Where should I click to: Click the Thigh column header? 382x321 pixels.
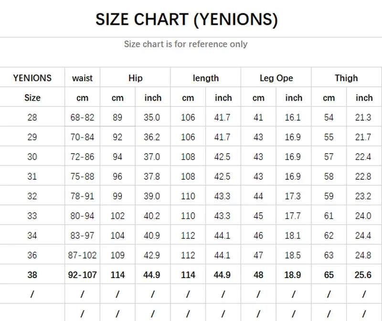point(346,78)
